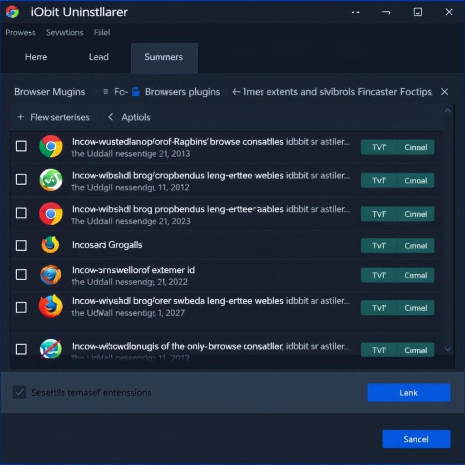Click the list icon next to Fo-
The image size is (465, 465).
pos(105,92)
